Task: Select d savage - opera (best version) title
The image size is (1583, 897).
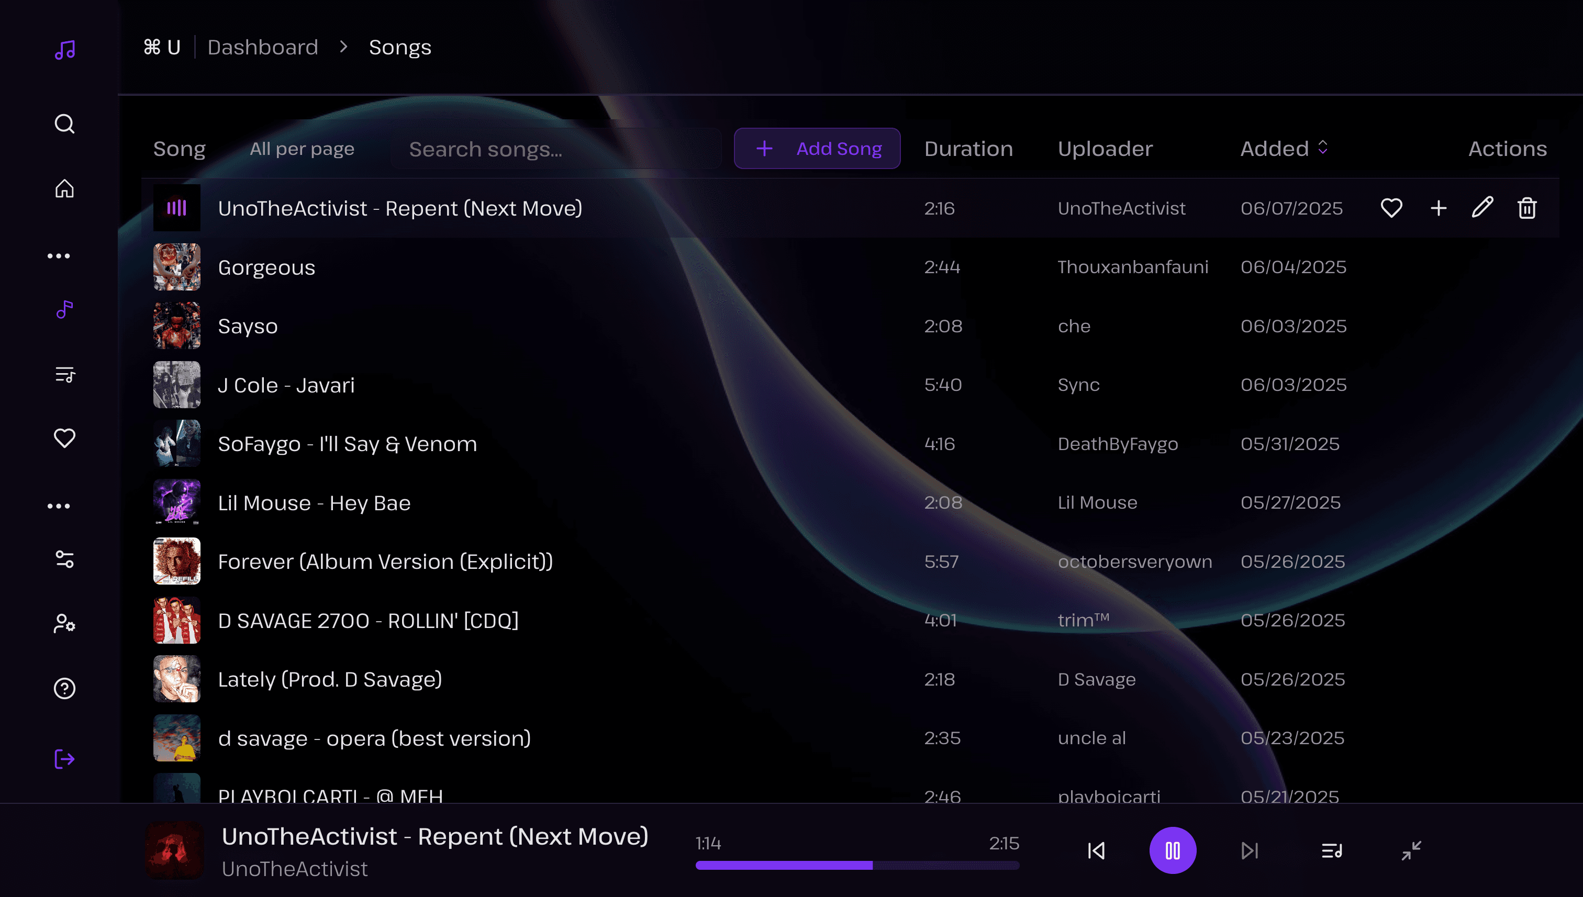Action: 375,738
